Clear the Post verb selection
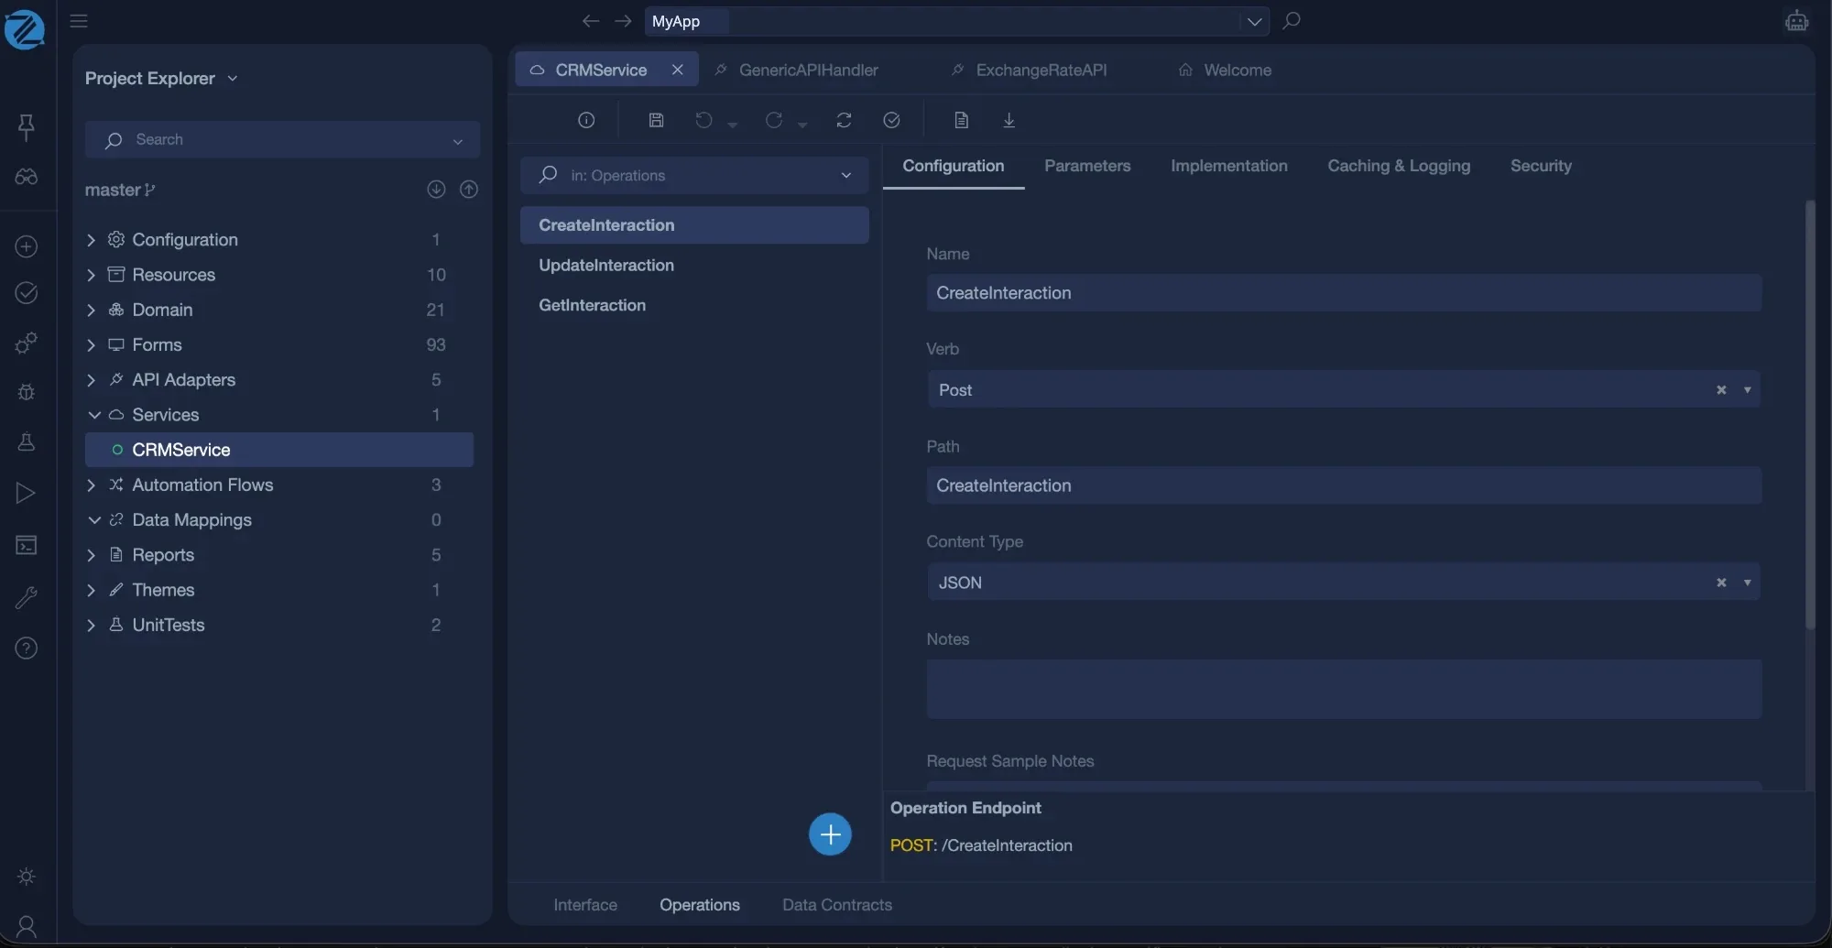This screenshot has width=1832, height=948. coord(1721,390)
